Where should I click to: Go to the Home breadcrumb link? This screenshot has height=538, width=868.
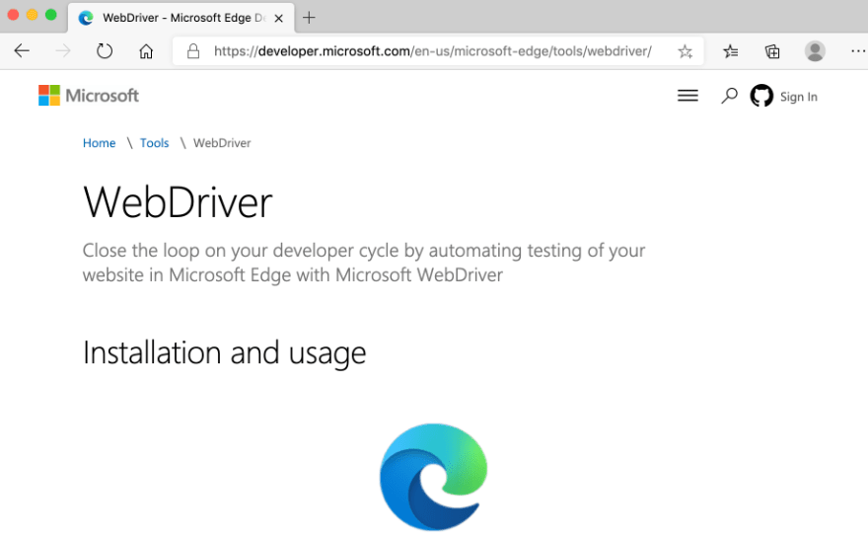coord(99,143)
